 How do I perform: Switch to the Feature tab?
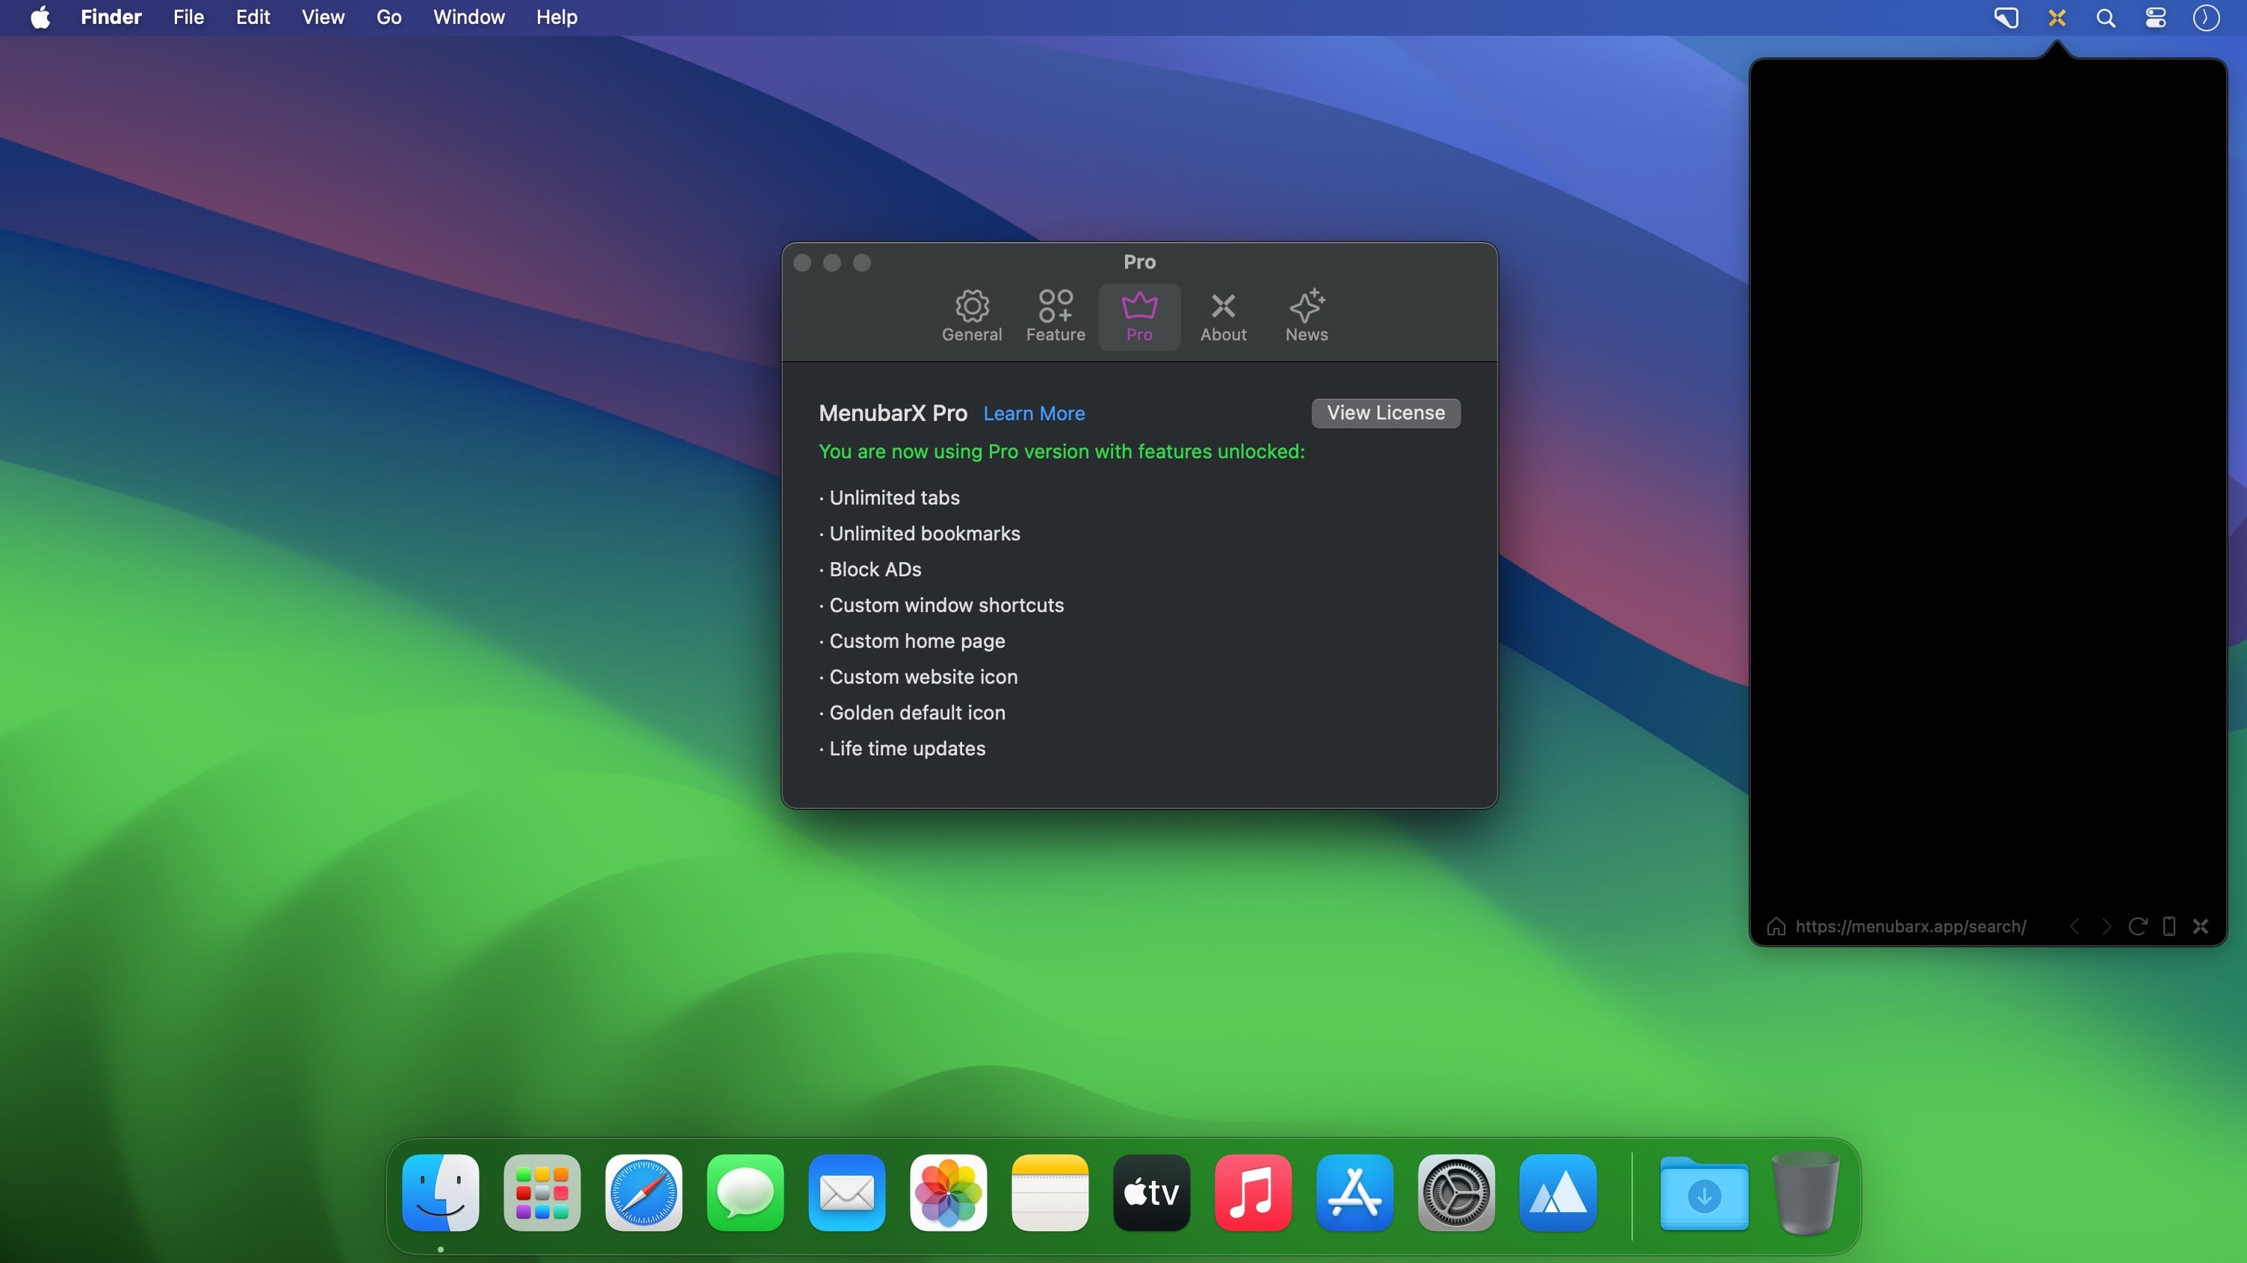(x=1056, y=316)
